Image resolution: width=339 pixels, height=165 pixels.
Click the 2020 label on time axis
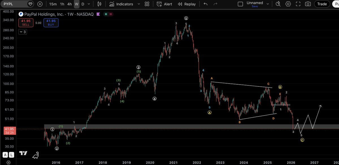click(150, 162)
